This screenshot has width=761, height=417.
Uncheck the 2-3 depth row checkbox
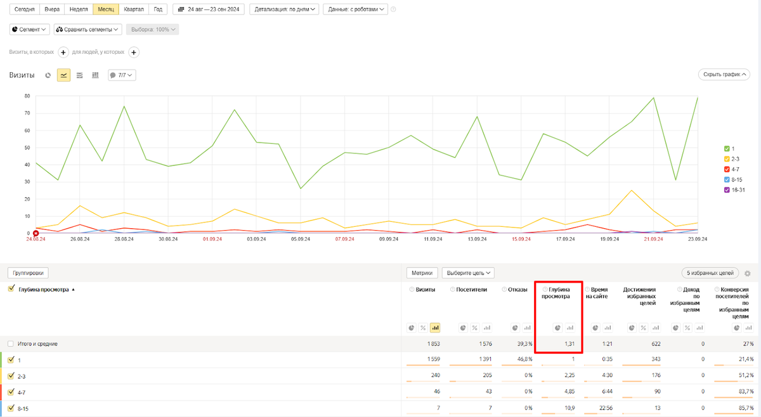(x=11, y=376)
